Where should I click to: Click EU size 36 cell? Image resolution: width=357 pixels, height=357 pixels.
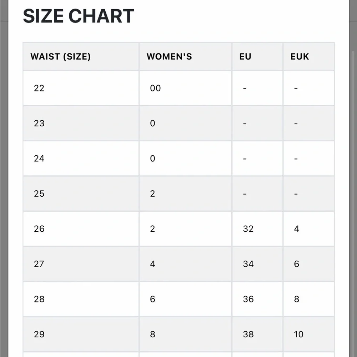[257, 299]
